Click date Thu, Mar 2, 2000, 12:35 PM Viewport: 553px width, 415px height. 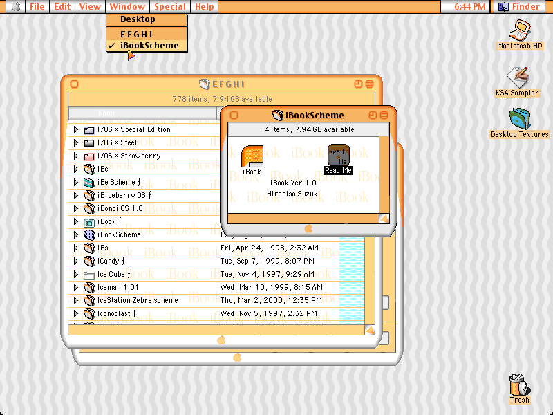pos(271,301)
